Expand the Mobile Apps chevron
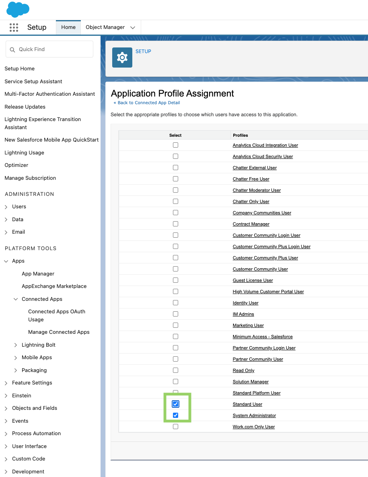The width and height of the screenshot is (368, 477). pos(16,358)
